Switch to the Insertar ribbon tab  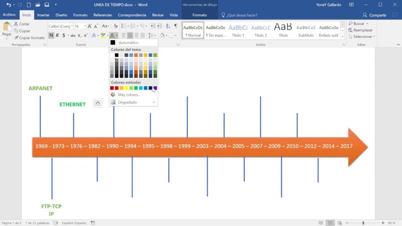click(43, 15)
